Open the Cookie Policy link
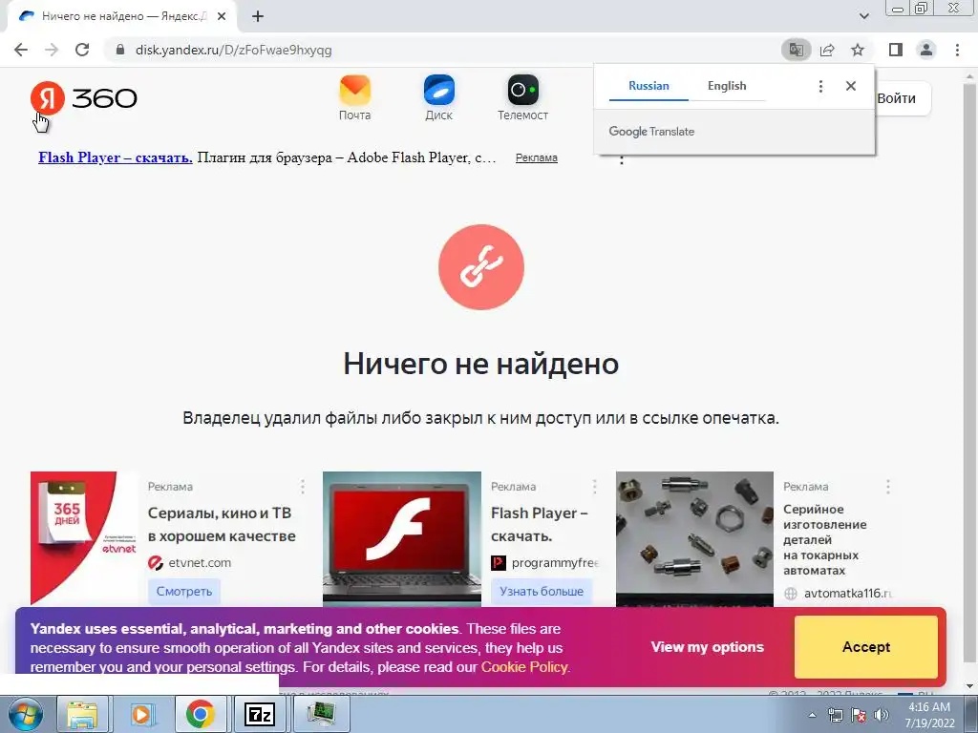This screenshot has width=978, height=733. pos(524,667)
